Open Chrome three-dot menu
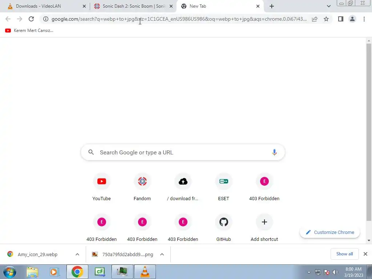Screen dimensions: 372x279 pyautogui.click(x=364, y=19)
